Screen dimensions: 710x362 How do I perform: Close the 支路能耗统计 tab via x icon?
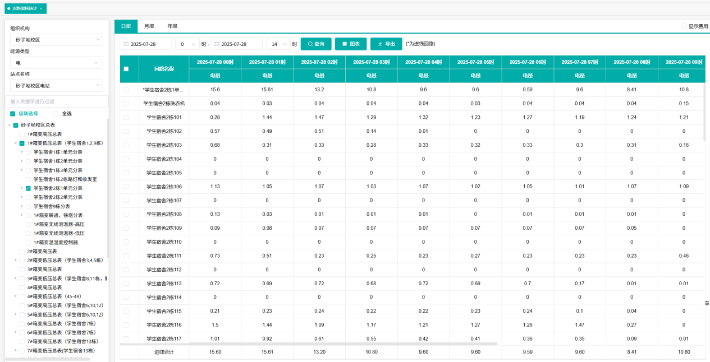pos(41,8)
